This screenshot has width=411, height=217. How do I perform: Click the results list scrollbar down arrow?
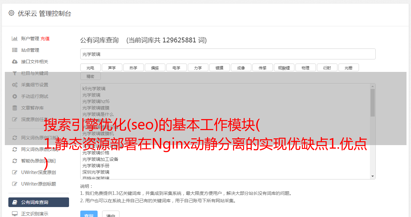tap(373, 176)
